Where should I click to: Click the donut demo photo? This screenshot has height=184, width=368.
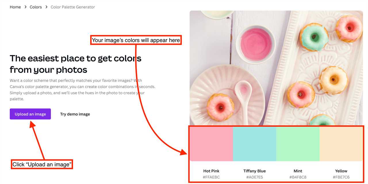point(276,68)
